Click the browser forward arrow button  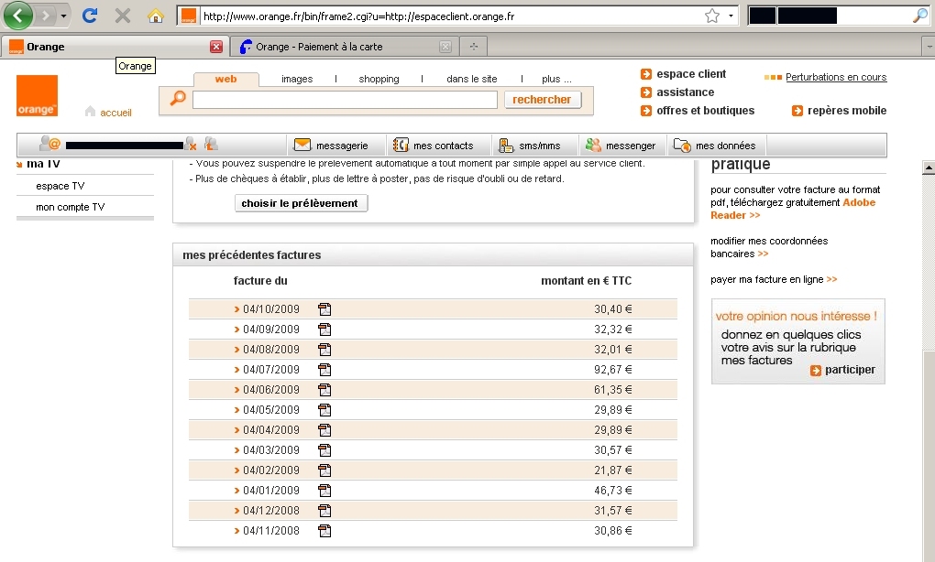click(45, 16)
